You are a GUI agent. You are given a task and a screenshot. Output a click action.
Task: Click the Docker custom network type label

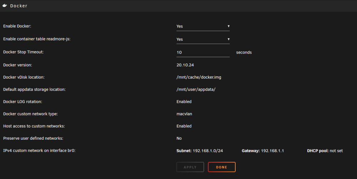30,114
